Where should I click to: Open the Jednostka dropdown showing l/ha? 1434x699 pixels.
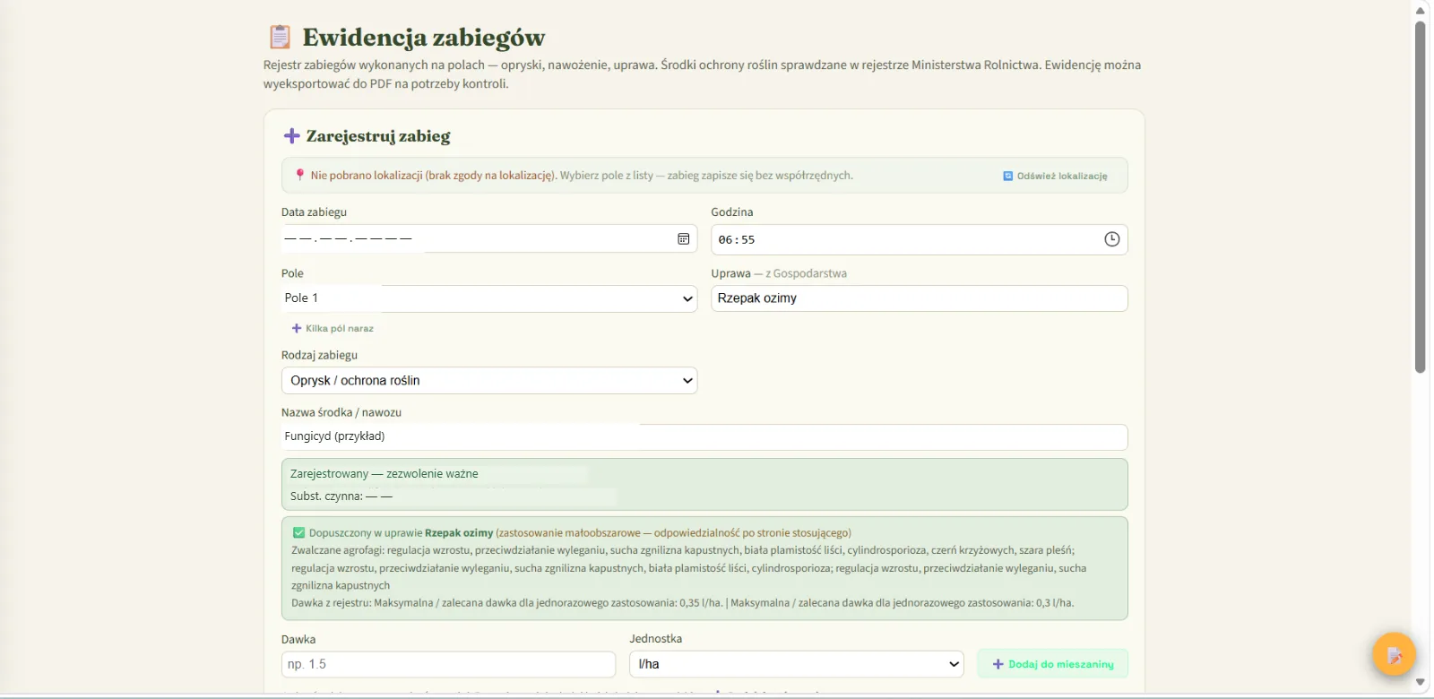click(796, 664)
